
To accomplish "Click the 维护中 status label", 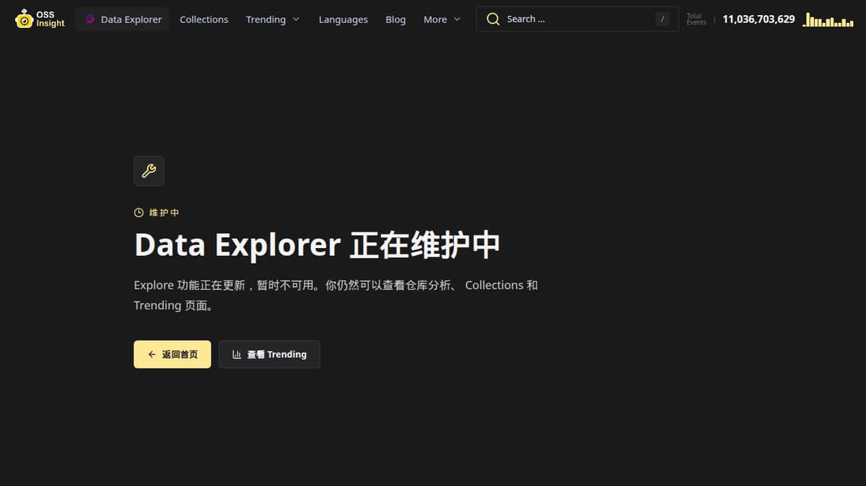I will [165, 213].
